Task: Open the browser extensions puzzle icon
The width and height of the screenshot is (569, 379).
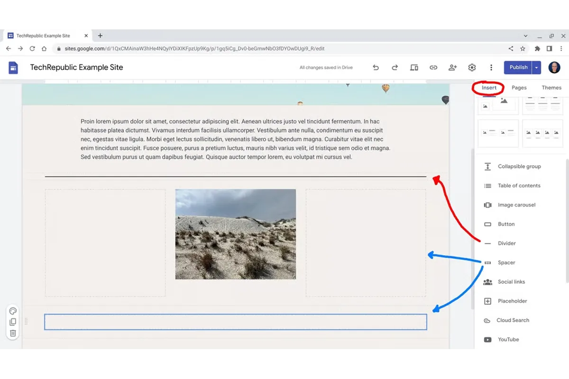Action: click(537, 48)
